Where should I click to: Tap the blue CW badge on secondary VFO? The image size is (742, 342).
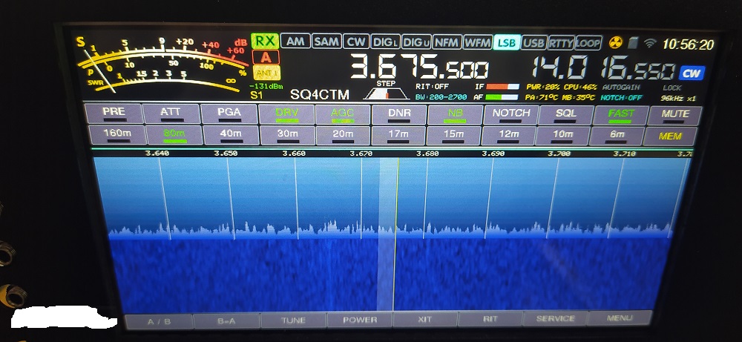(x=692, y=73)
